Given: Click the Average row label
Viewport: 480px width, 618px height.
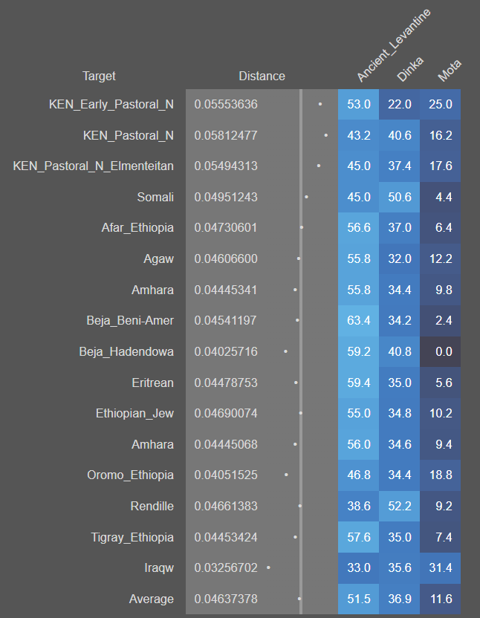Looking at the screenshot, I should click(151, 599).
